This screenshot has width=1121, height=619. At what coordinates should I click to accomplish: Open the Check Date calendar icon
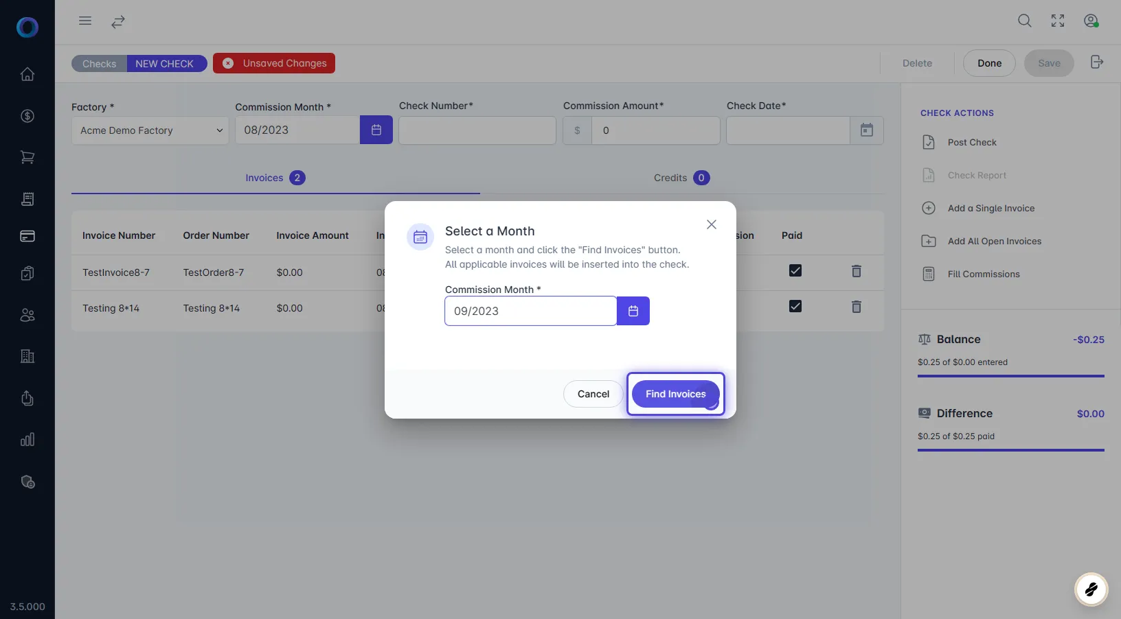click(x=867, y=130)
